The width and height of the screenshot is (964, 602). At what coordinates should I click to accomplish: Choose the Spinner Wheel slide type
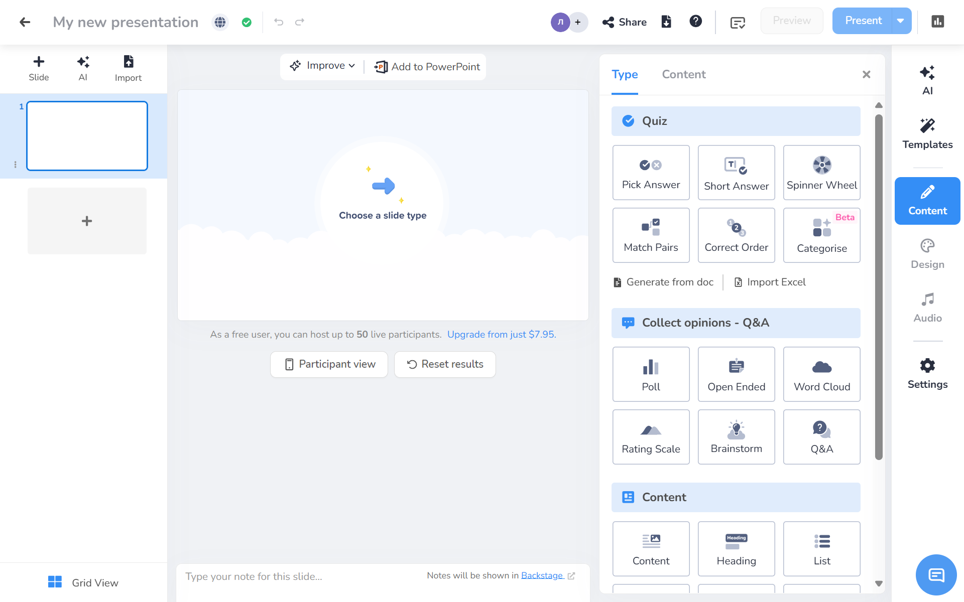pyautogui.click(x=821, y=173)
